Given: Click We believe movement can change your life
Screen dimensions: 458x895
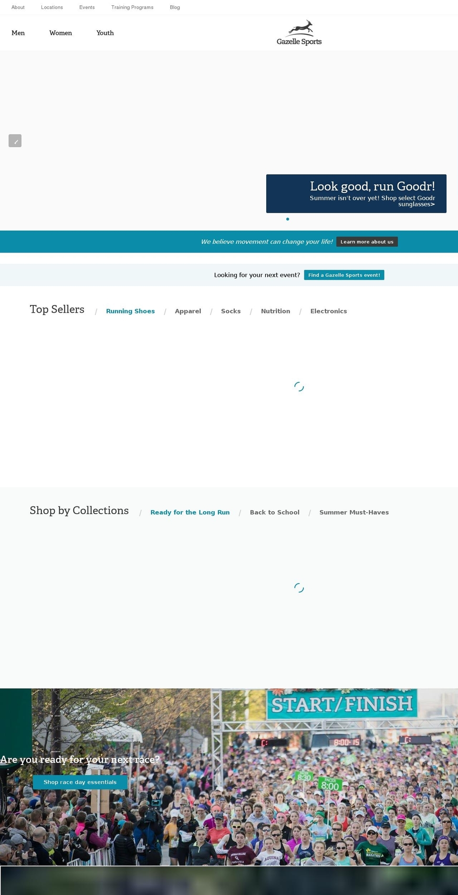Looking at the screenshot, I should (267, 242).
